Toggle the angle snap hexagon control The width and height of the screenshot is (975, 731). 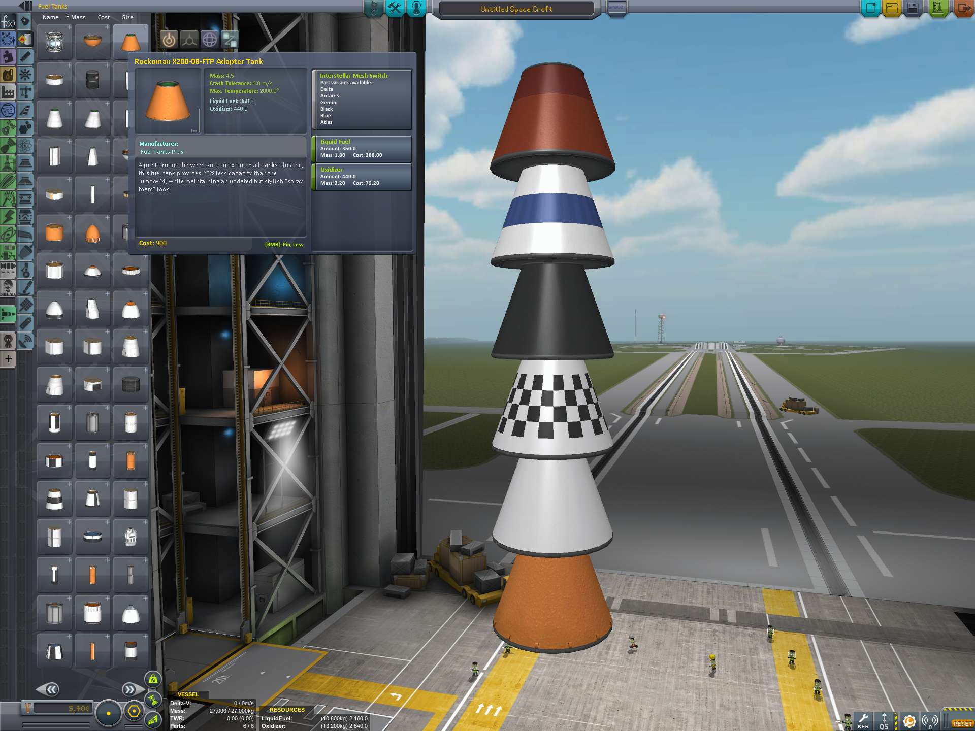(134, 712)
